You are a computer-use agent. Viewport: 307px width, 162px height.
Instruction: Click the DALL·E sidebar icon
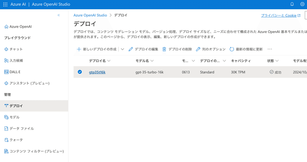click(6, 72)
